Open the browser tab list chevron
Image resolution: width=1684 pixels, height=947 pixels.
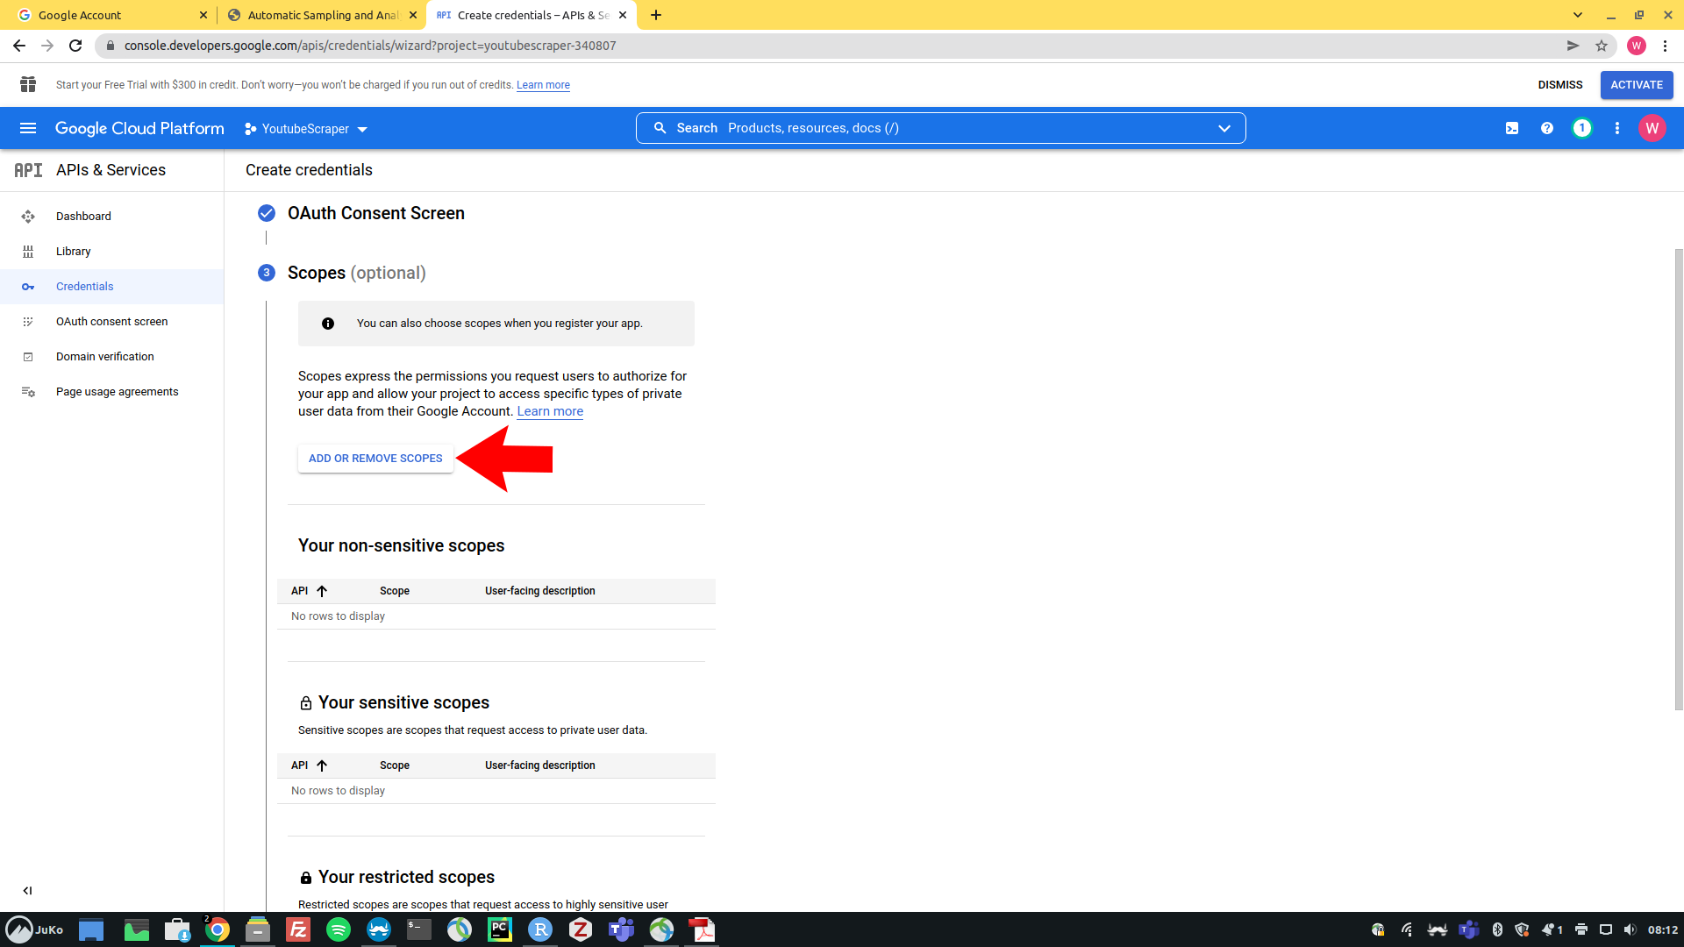pos(1578,15)
